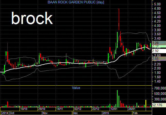Viewport: 166px width, 115px height.
Task: Select the 4.40 price axis label
Action: (158, 17)
